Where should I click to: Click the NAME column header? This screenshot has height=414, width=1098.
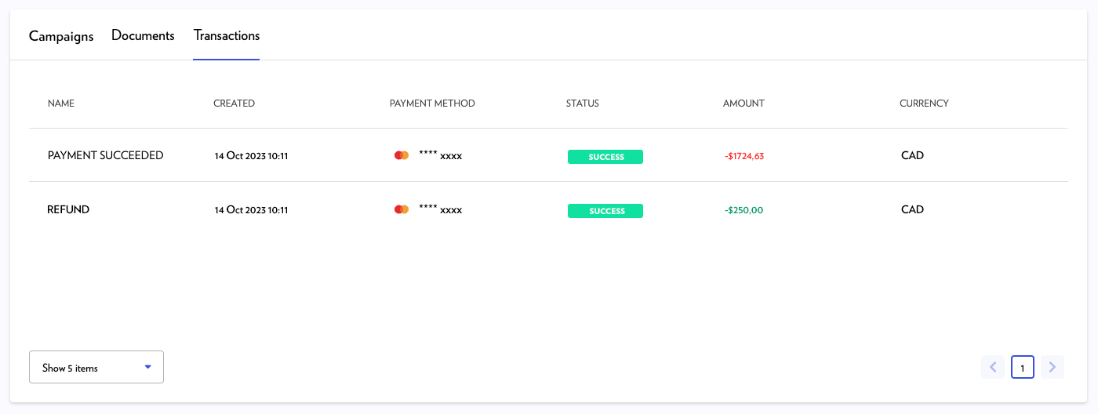click(61, 103)
